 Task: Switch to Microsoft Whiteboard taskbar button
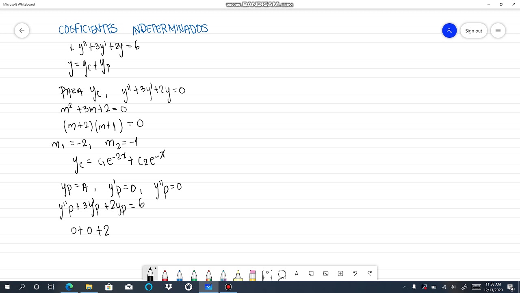click(x=208, y=287)
